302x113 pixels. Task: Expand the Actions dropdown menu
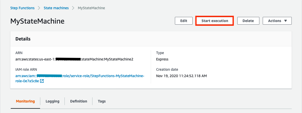[x=277, y=21]
